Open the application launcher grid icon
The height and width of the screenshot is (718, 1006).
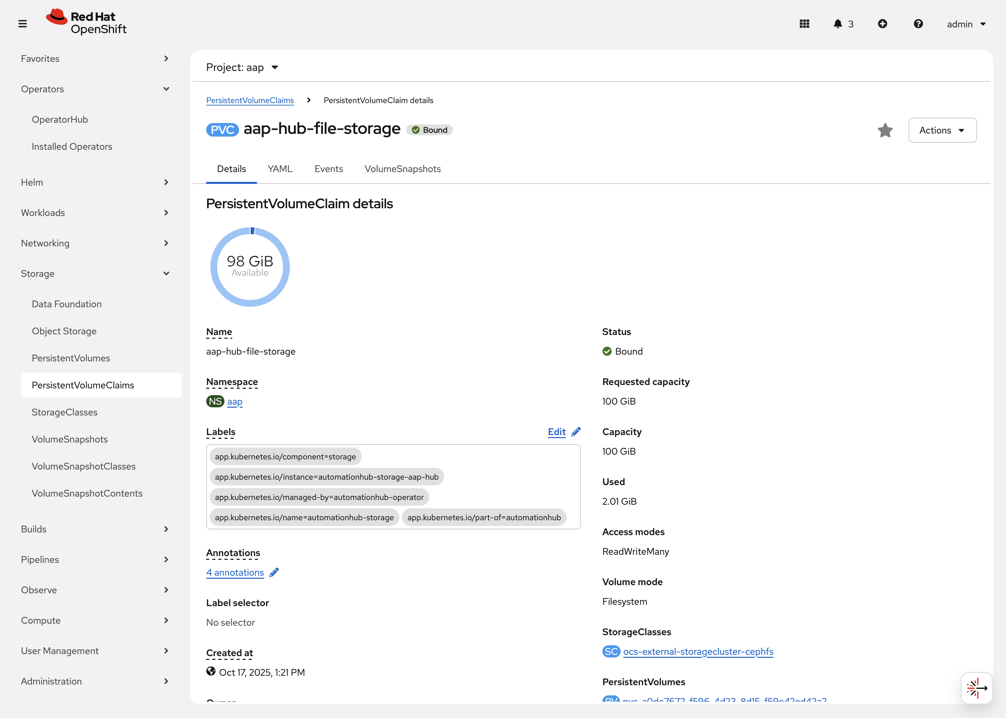[804, 24]
